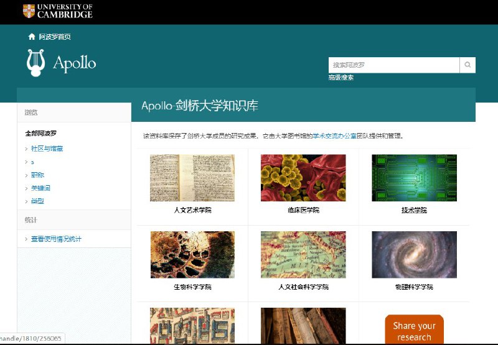The height and width of the screenshot is (345, 498).
Task: Browse by 职称 in the sidebar
Action: click(37, 175)
